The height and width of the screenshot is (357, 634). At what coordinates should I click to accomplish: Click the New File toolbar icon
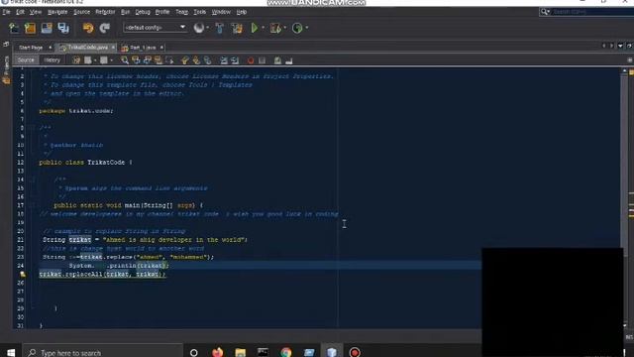point(13,28)
